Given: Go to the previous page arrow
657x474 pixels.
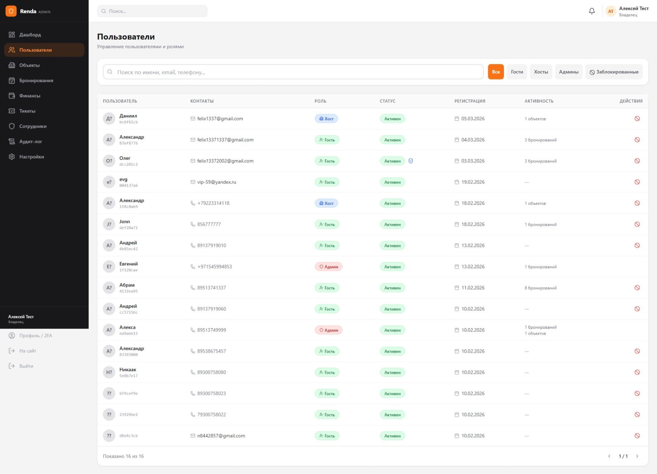Looking at the screenshot, I should (x=609, y=456).
